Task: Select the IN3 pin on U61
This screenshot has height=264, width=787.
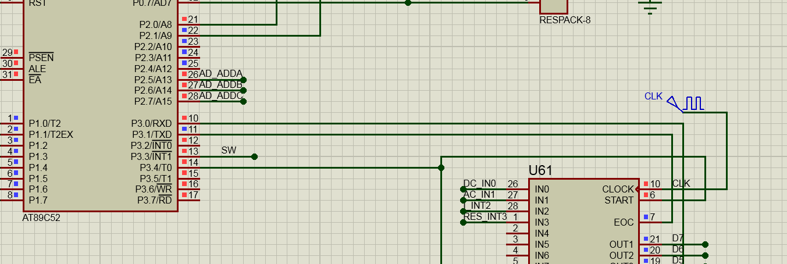Action: [x=542, y=223]
